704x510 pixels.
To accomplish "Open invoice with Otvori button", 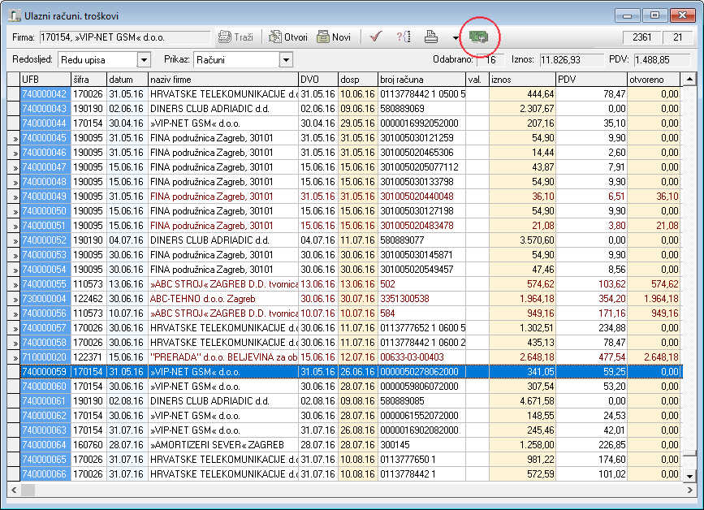I will point(287,37).
